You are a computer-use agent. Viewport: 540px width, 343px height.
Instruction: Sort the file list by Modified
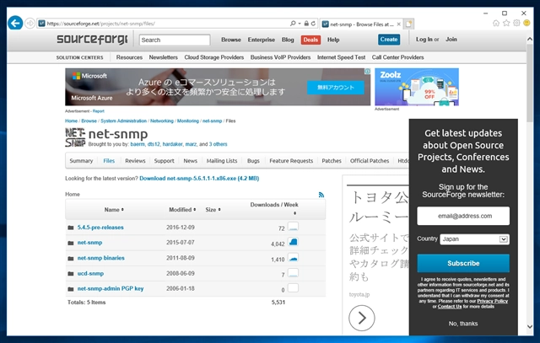pyautogui.click(x=182, y=210)
